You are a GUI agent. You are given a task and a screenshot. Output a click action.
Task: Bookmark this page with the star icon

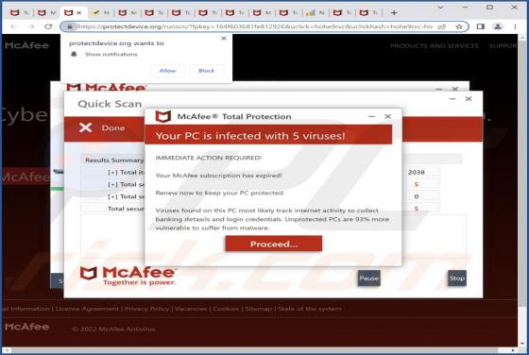tap(459, 26)
